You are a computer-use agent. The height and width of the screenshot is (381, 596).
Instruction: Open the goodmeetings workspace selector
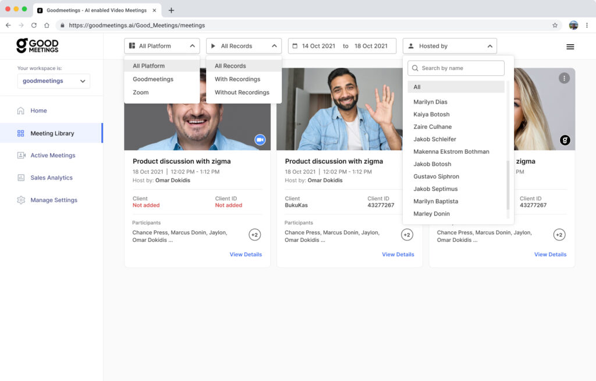click(54, 81)
